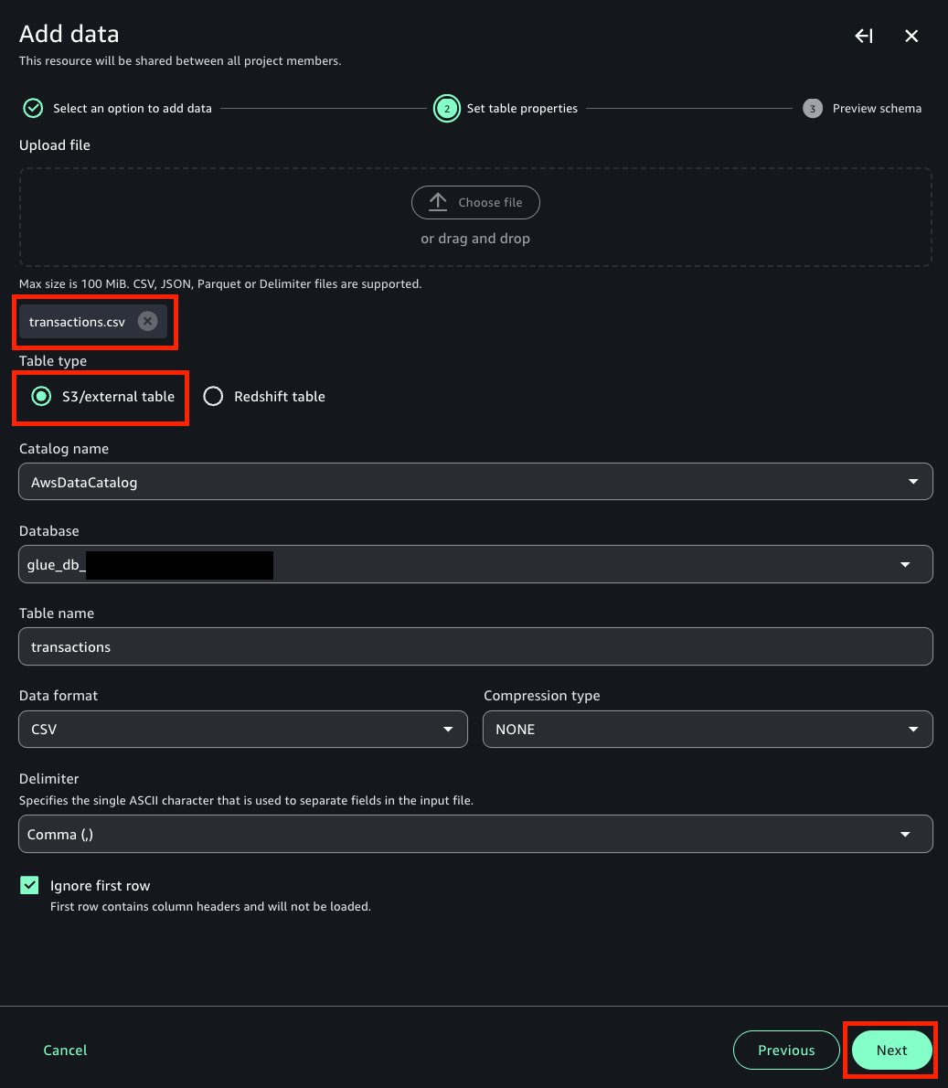Close the Add data dialog
This screenshot has height=1088, width=948.
pyautogui.click(x=911, y=36)
